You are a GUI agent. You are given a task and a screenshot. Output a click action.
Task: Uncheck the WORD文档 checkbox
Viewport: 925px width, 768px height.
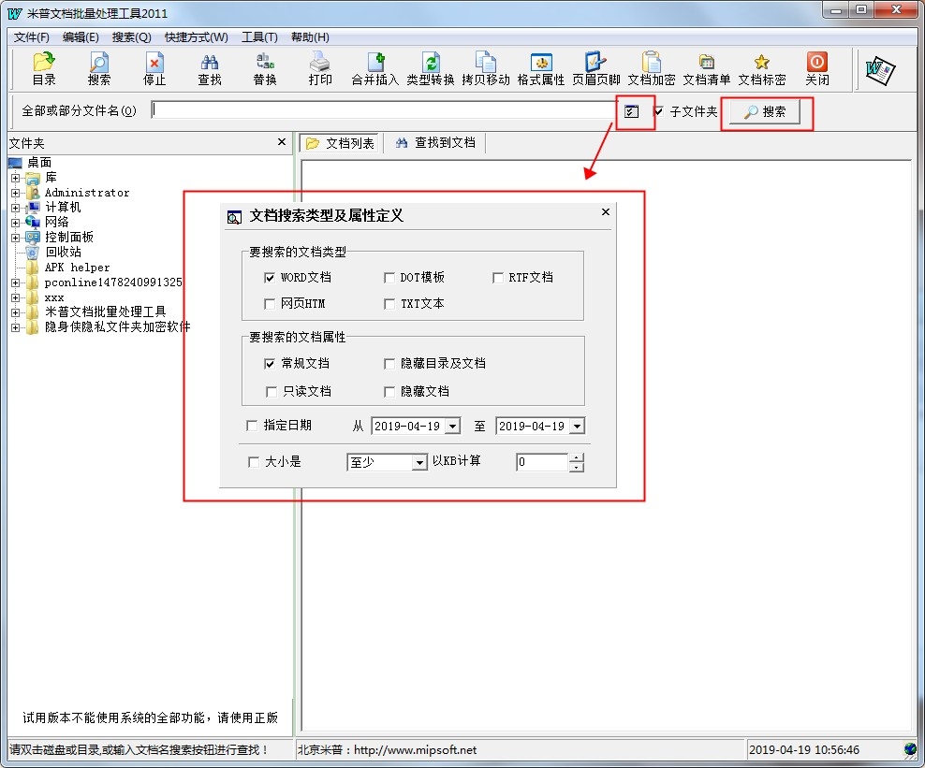tap(270, 278)
